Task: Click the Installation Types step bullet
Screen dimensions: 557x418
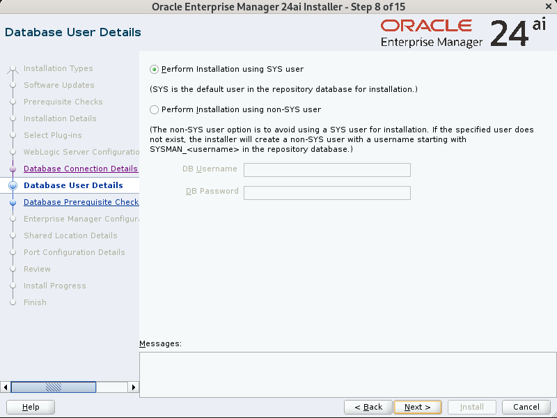Action: click(13, 68)
